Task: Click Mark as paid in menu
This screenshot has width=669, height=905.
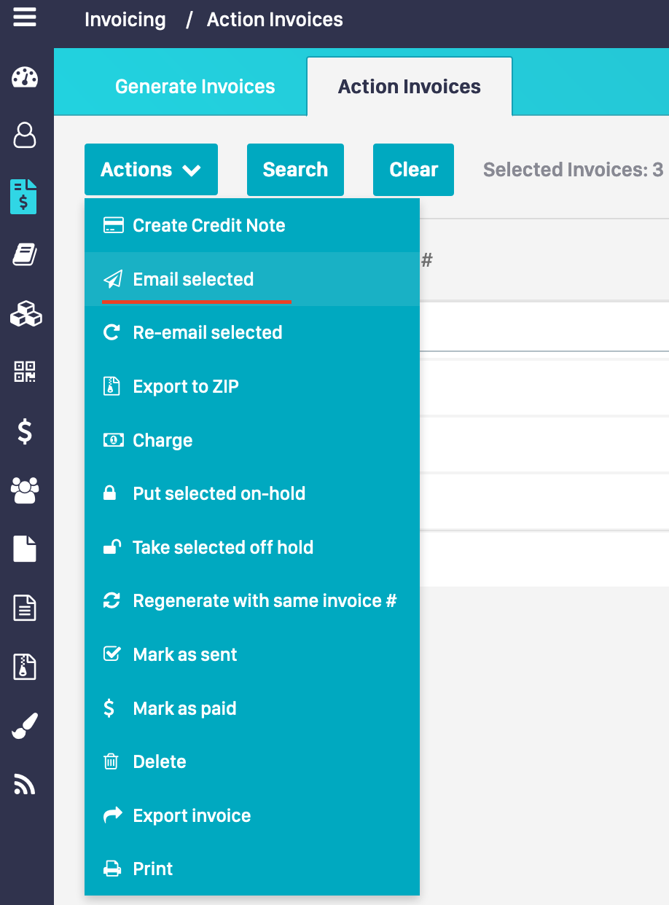Action: click(184, 708)
